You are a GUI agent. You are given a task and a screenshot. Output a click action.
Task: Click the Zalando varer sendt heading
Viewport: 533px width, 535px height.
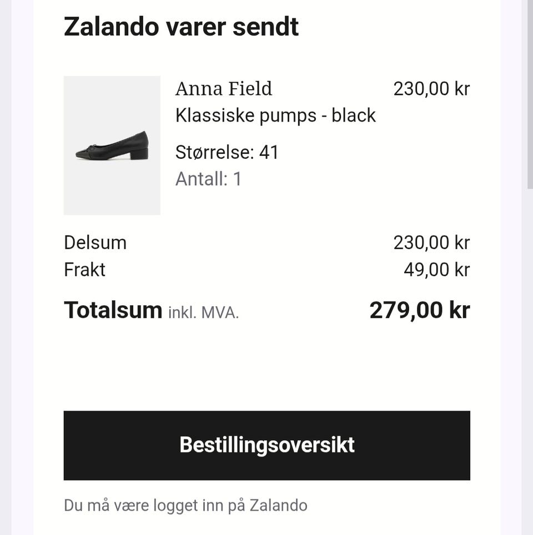(x=182, y=27)
